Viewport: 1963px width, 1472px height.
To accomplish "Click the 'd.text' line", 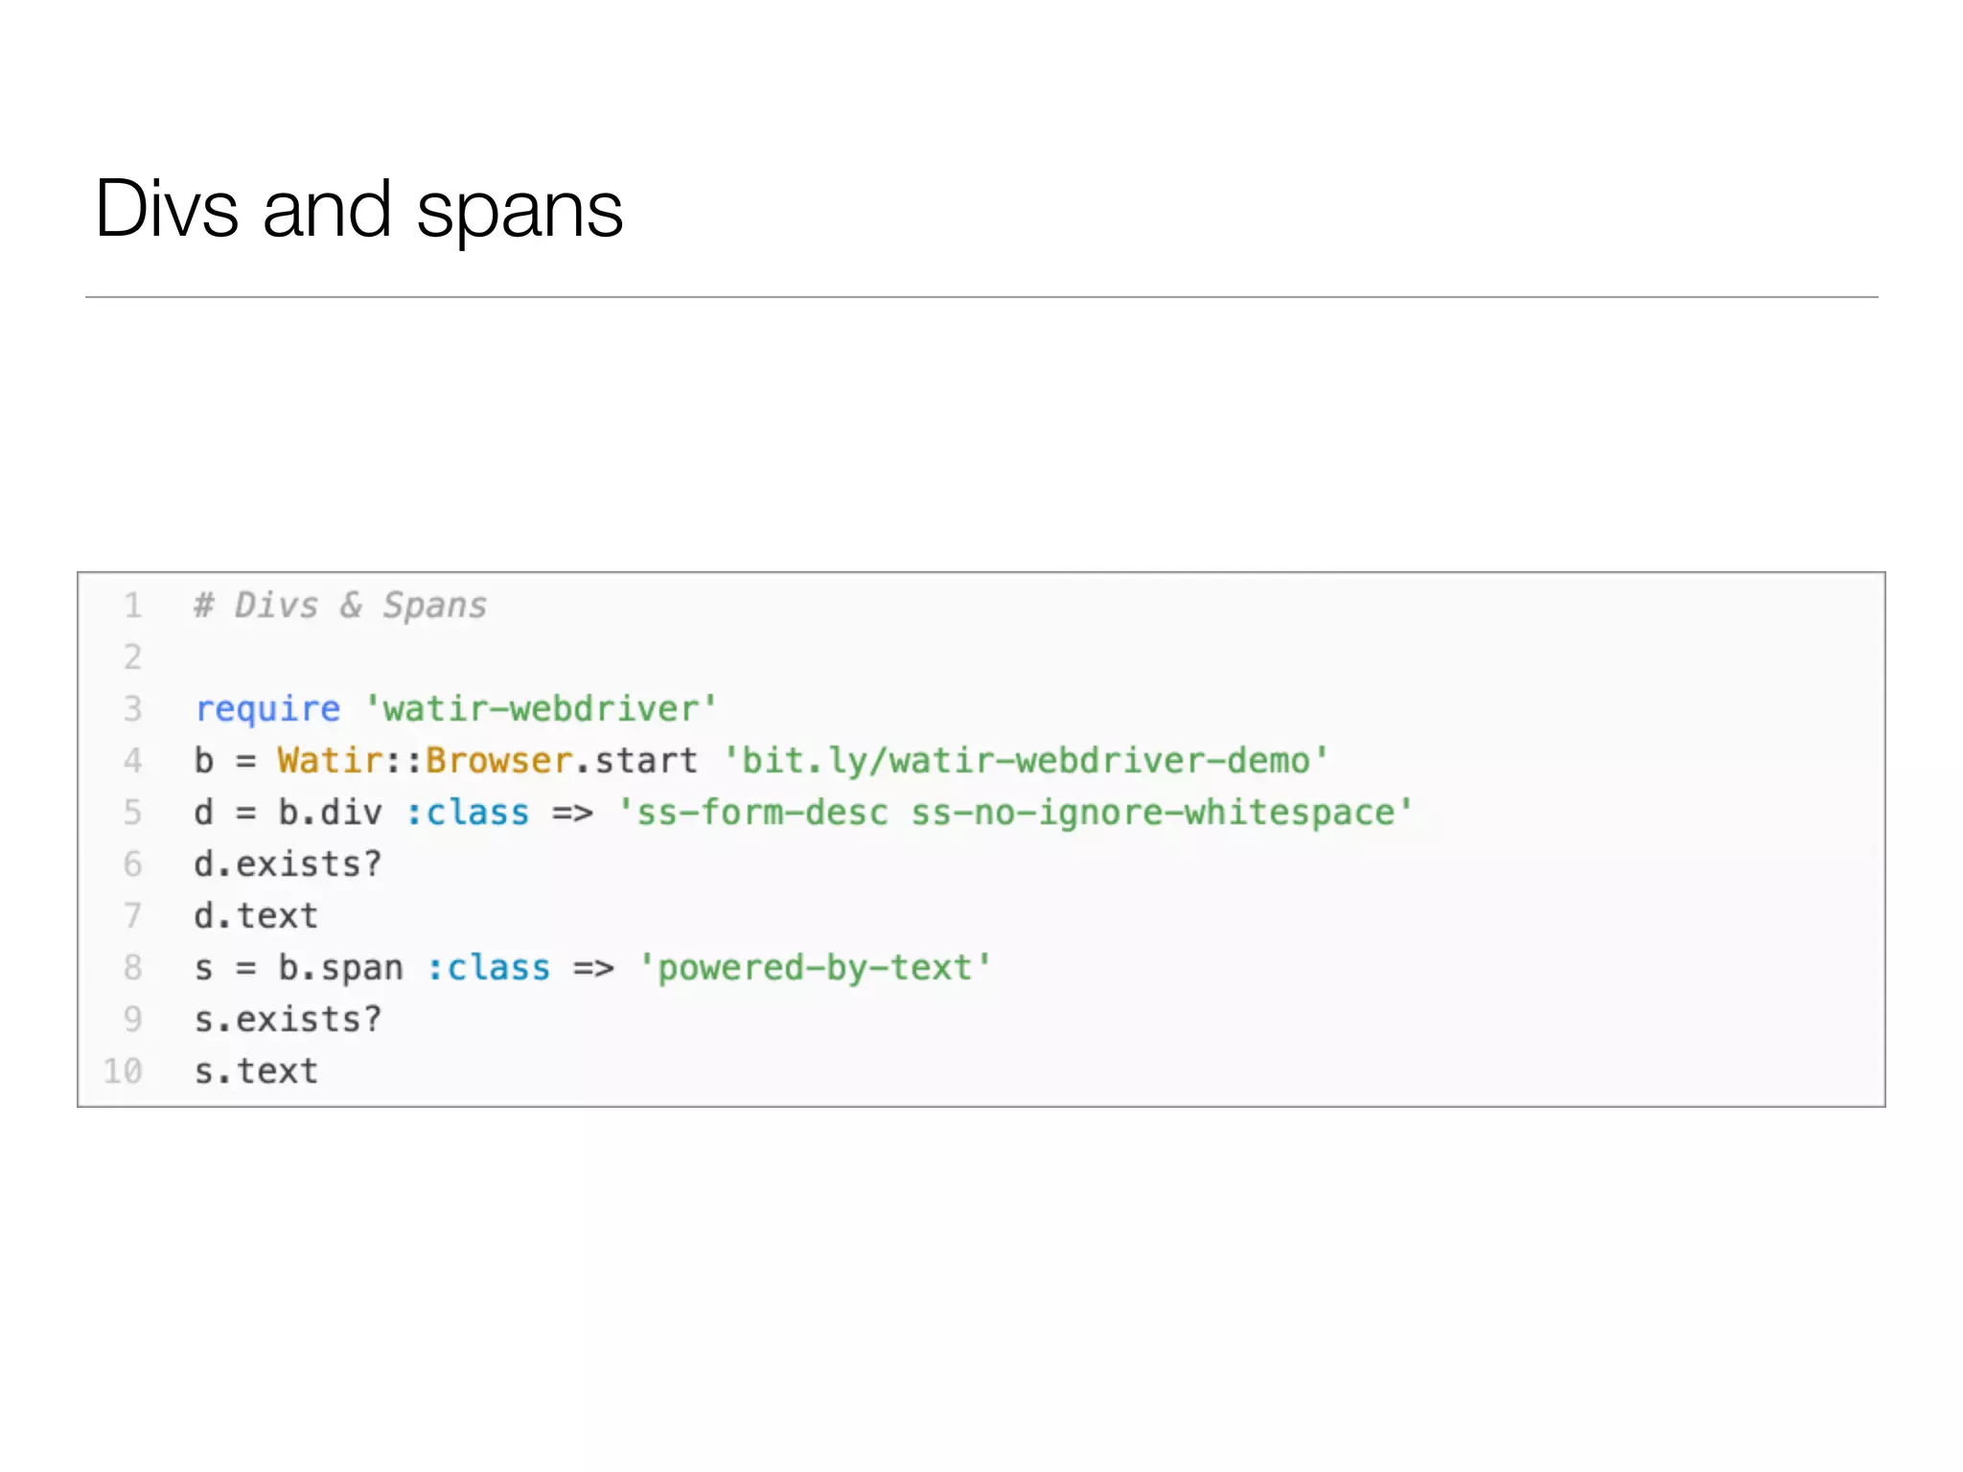I will (x=256, y=916).
